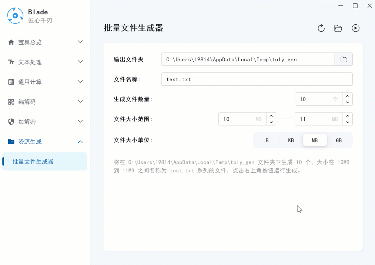Click the 生成文件数量 label

click(x=133, y=99)
